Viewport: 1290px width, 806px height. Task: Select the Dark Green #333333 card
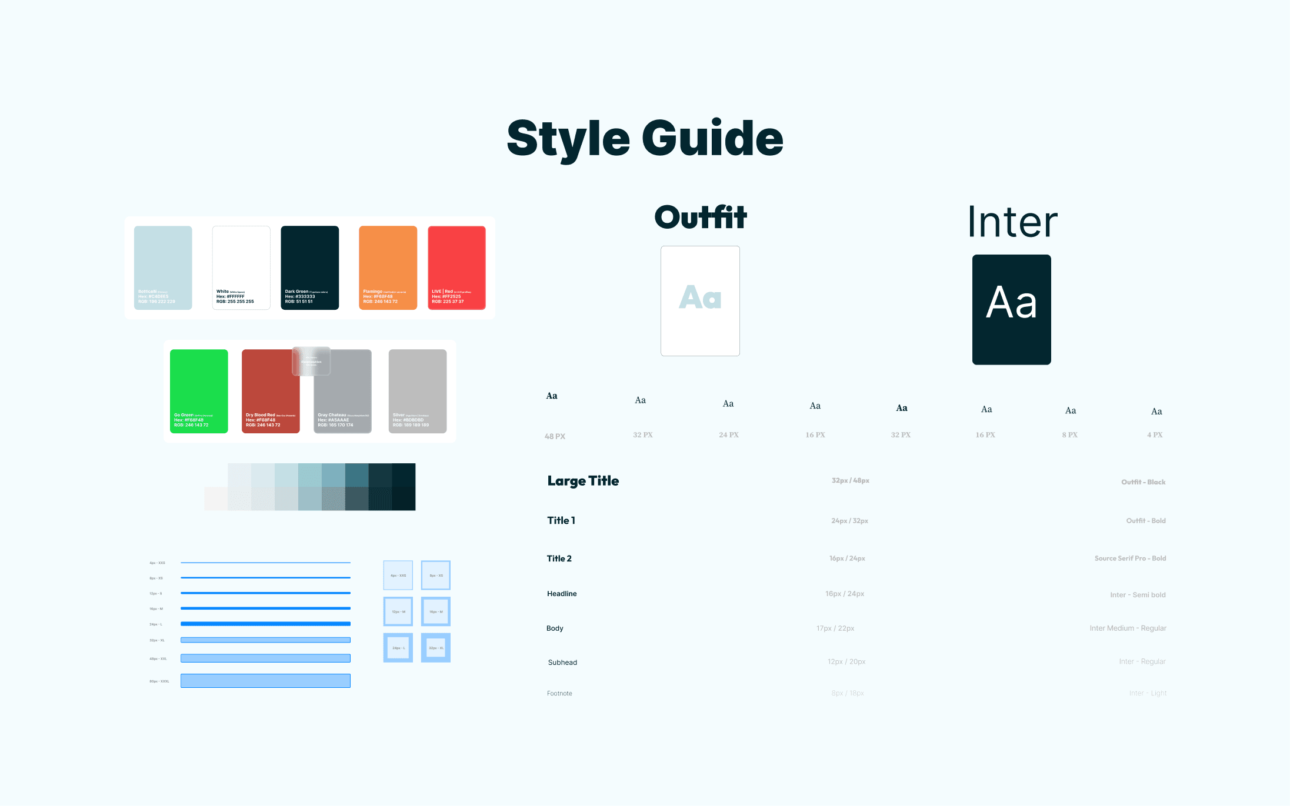point(310,267)
